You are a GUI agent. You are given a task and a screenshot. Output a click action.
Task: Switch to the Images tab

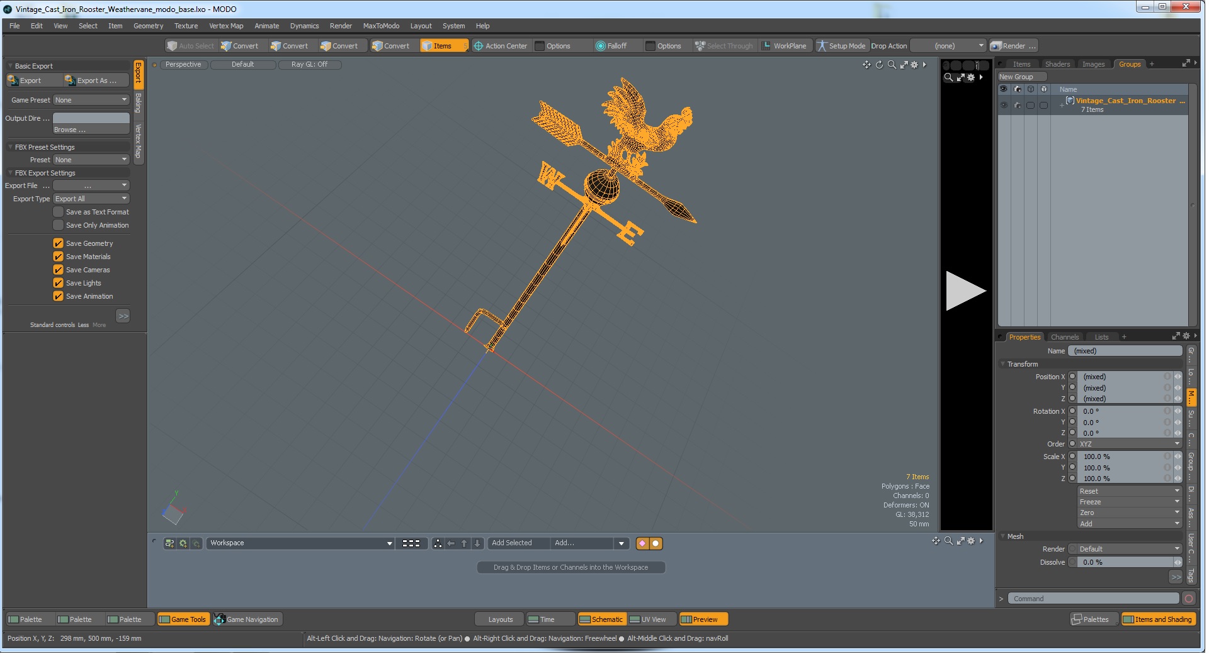click(1093, 64)
